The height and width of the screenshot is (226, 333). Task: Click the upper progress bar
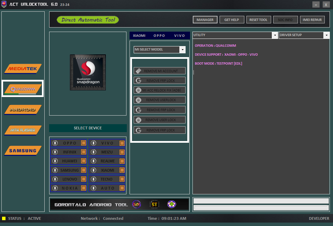(x=261, y=201)
